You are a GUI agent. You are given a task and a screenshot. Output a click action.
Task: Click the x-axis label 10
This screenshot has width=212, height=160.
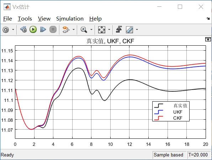(x=110, y=144)
